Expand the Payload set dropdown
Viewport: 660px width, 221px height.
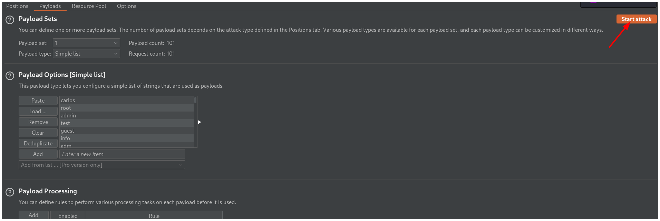coord(86,43)
